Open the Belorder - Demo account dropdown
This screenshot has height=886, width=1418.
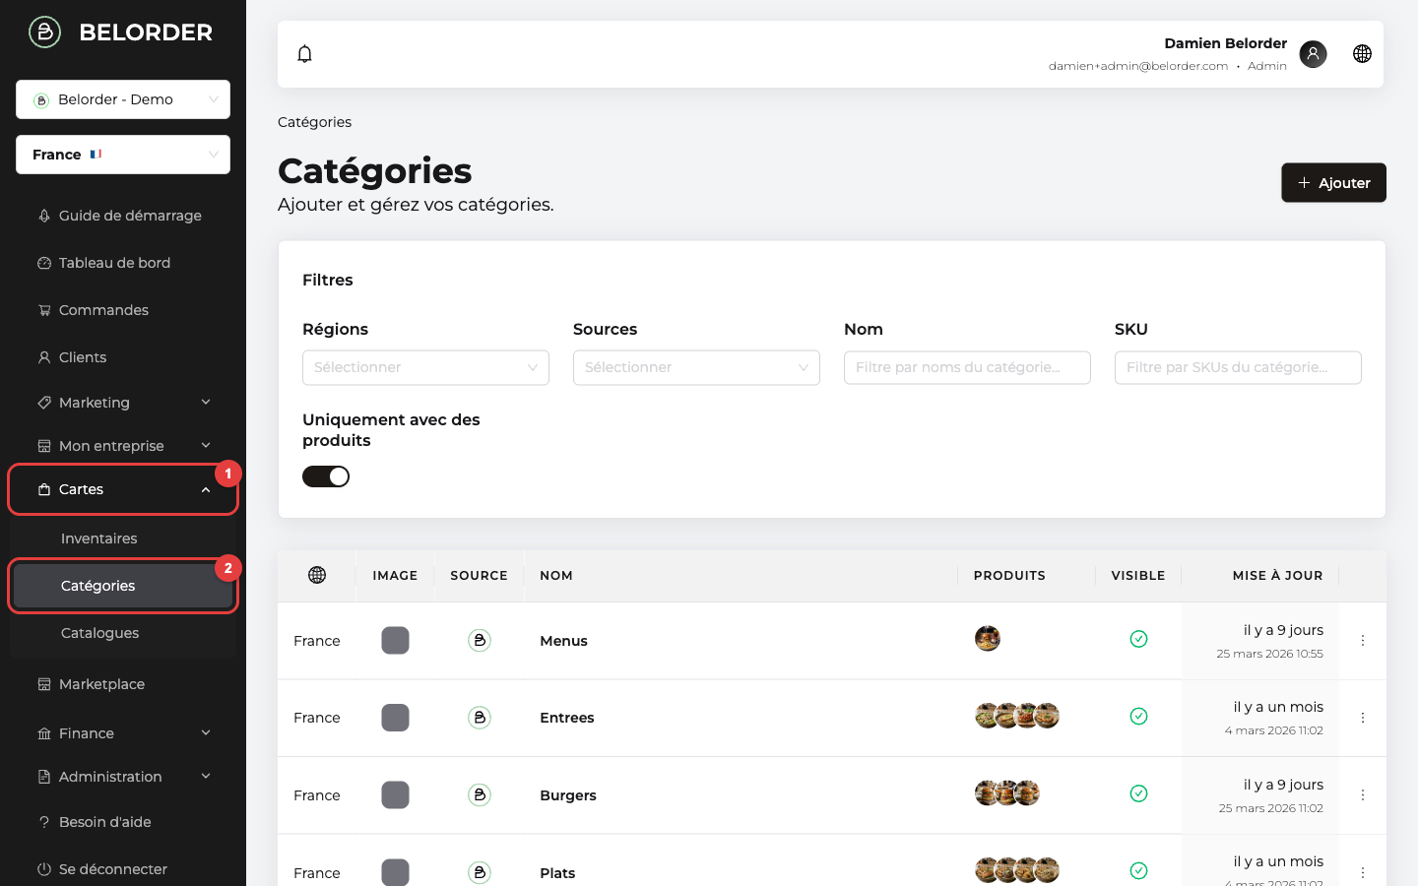pos(123,99)
